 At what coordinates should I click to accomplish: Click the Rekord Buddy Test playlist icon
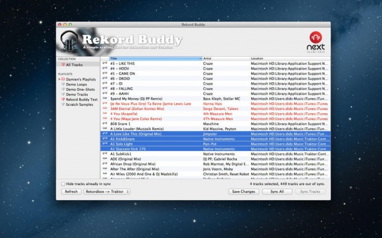point(63,100)
